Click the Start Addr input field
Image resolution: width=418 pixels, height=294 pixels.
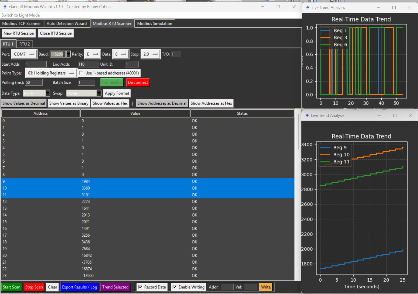(36, 64)
